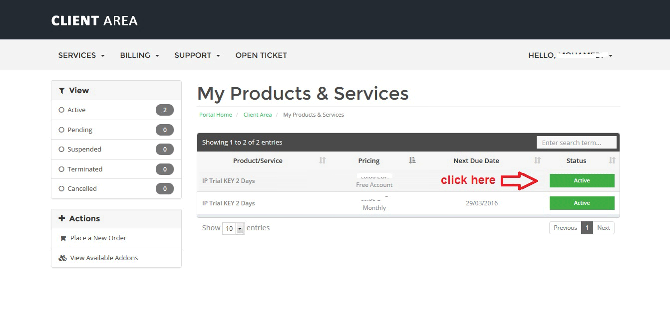Open the entries-per-page dropdown showing 10
Viewport: 670px width, 322px height.
pos(233,229)
